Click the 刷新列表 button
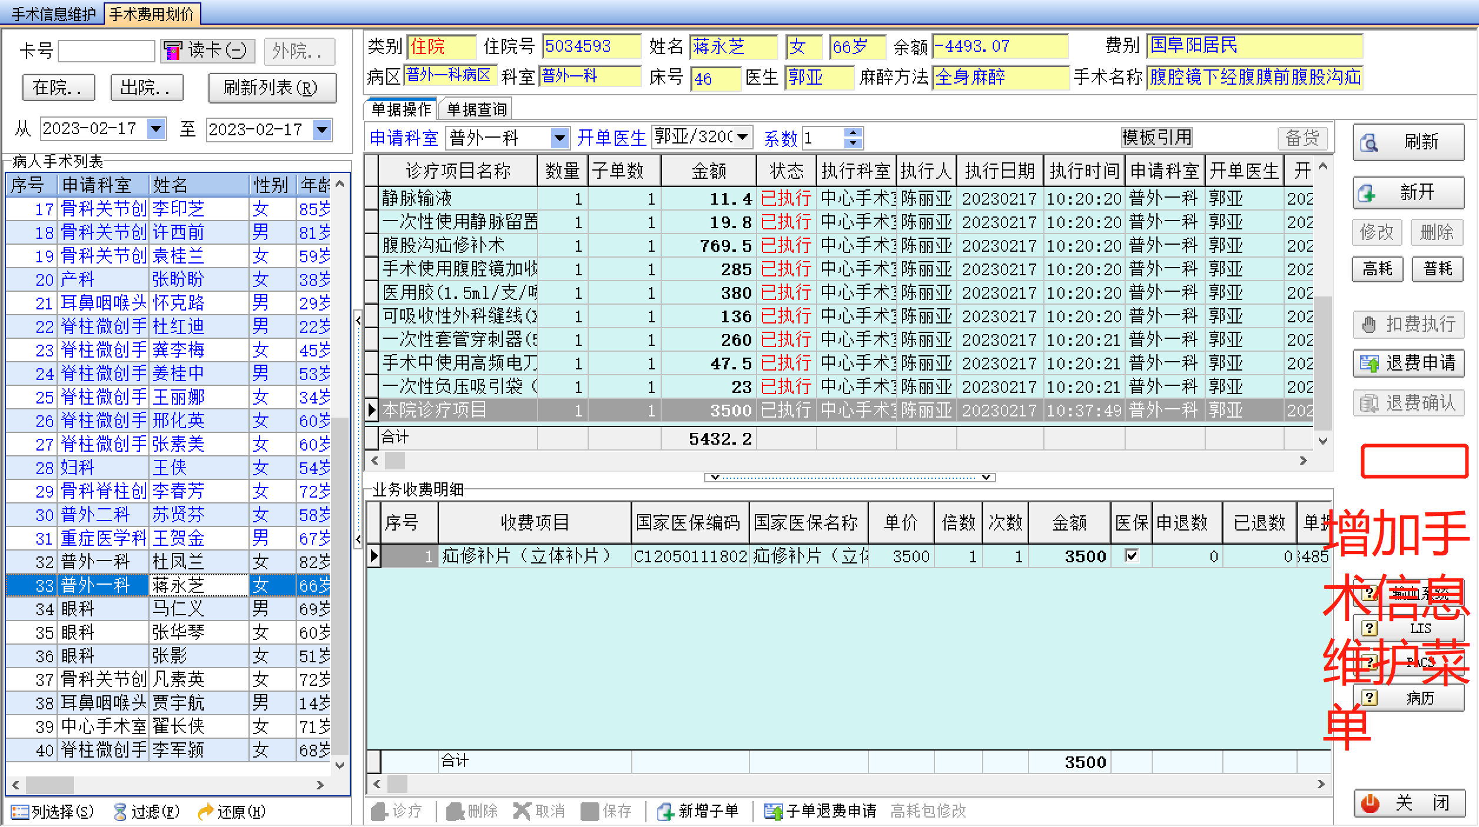The image size is (1479, 827). [x=271, y=88]
